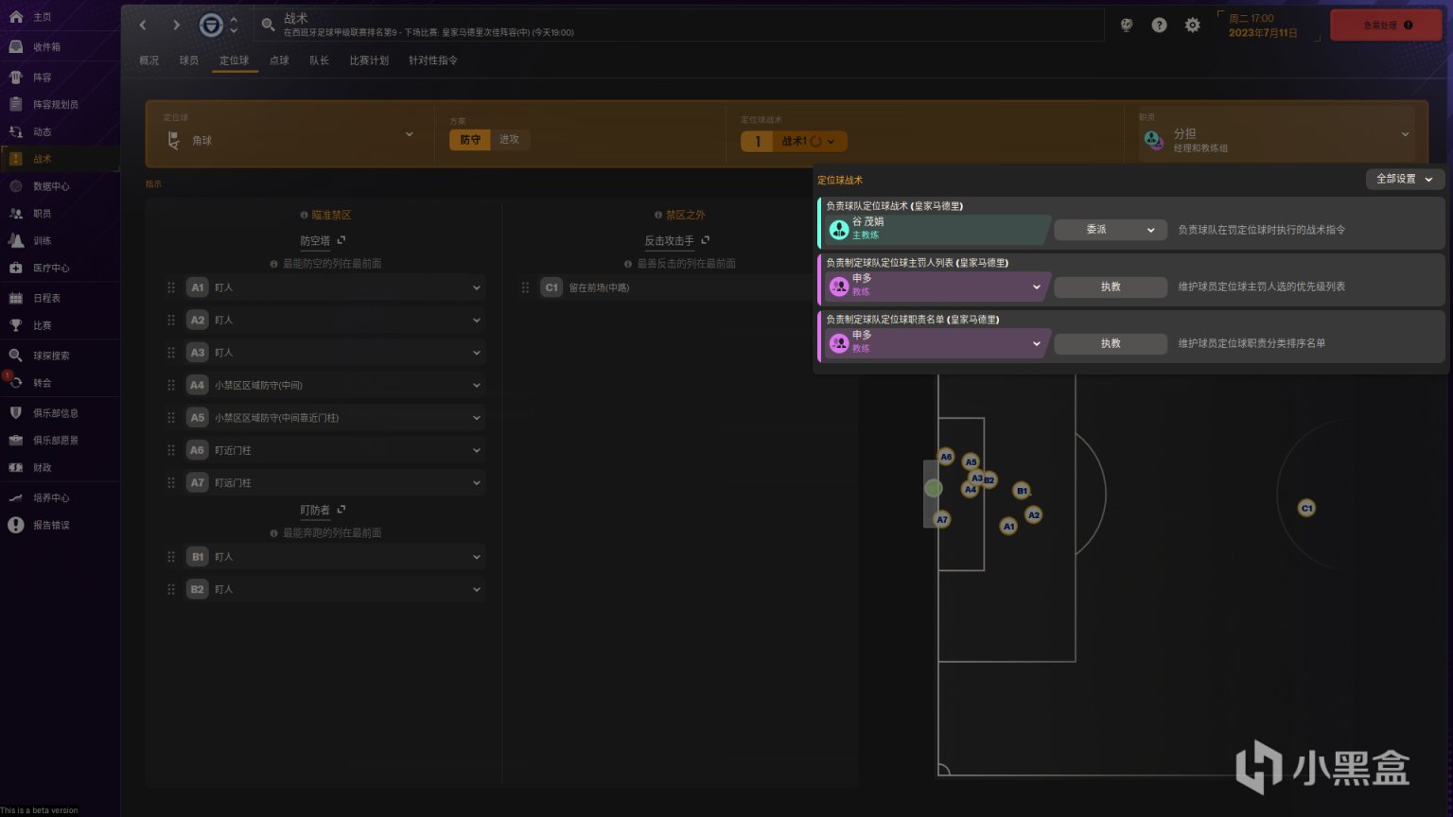Click the A7 player marker on pitch
This screenshot has height=817, width=1453.
[x=942, y=519]
